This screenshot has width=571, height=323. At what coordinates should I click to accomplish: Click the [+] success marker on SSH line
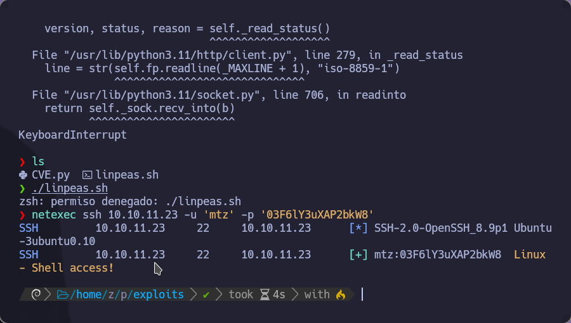click(358, 255)
